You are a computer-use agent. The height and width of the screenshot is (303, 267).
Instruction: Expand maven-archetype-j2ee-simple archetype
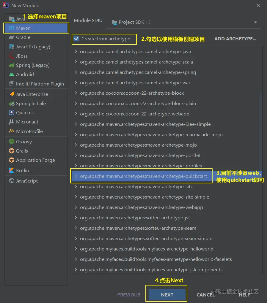coord(76,124)
